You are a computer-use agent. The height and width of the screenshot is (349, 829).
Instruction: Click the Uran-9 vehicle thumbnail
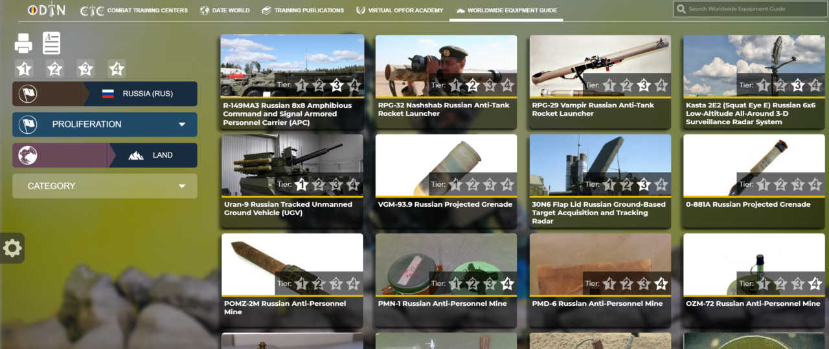tap(292, 165)
